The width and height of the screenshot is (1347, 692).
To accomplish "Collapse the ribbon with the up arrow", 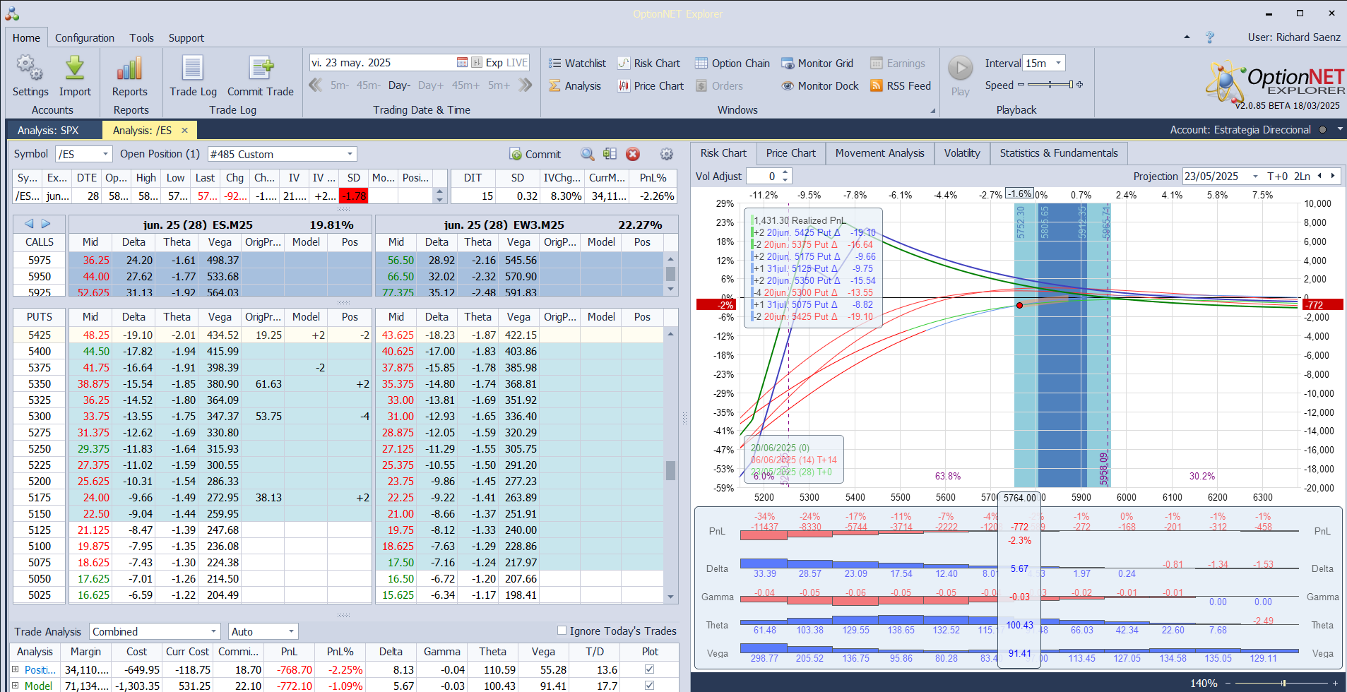I will tap(1187, 37).
